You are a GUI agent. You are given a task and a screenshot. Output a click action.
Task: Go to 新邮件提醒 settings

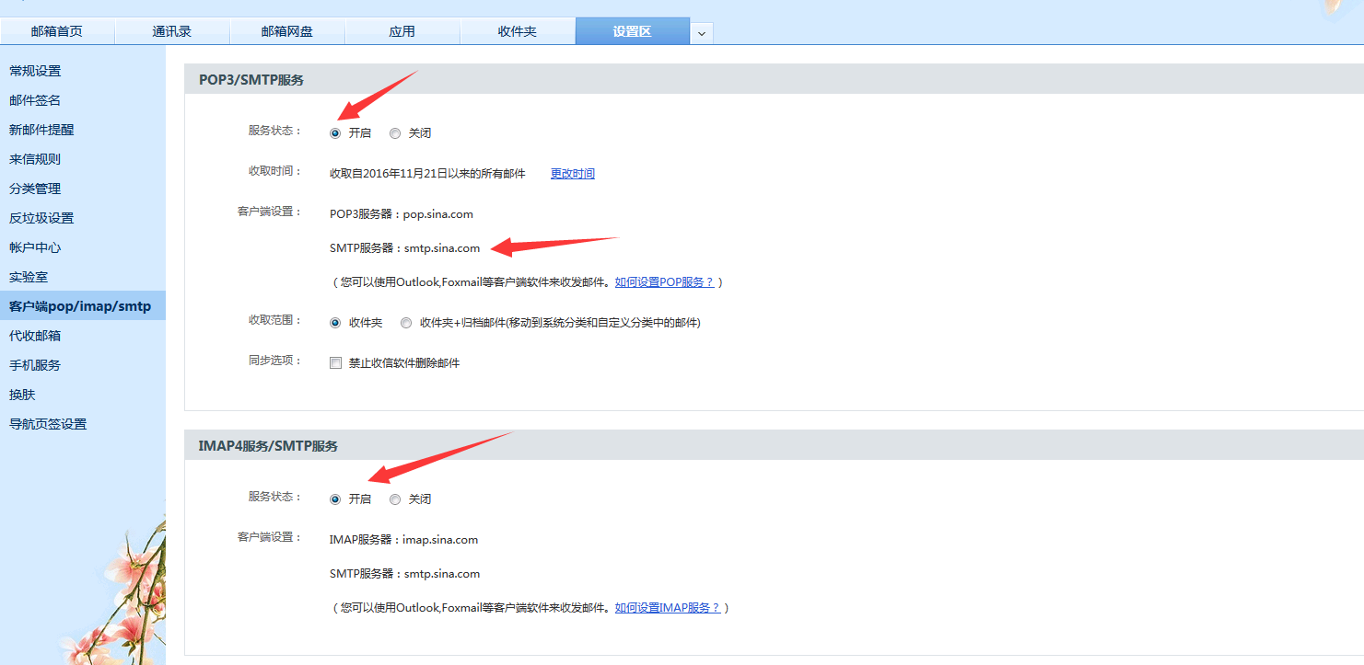pyautogui.click(x=41, y=130)
